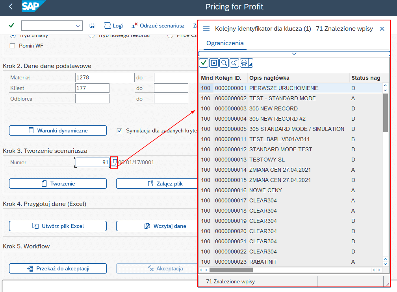Click the Załącz plik button
The image size is (397, 292).
[157, 184]
